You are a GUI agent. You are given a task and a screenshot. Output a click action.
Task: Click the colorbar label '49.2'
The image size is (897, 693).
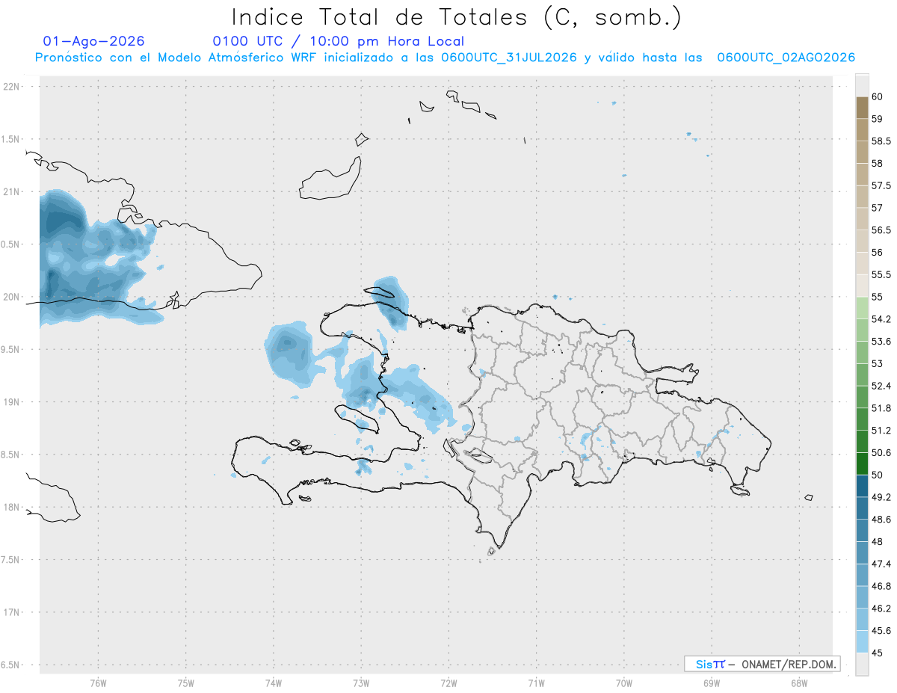click(x=881, y=497)
